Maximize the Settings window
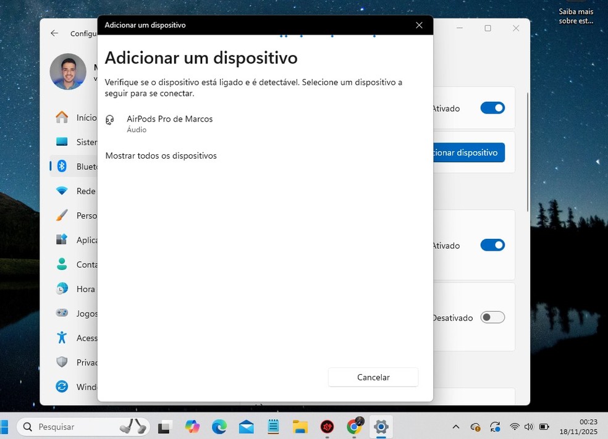This screenshot has width=608, height=439. (x=488, y=28)
